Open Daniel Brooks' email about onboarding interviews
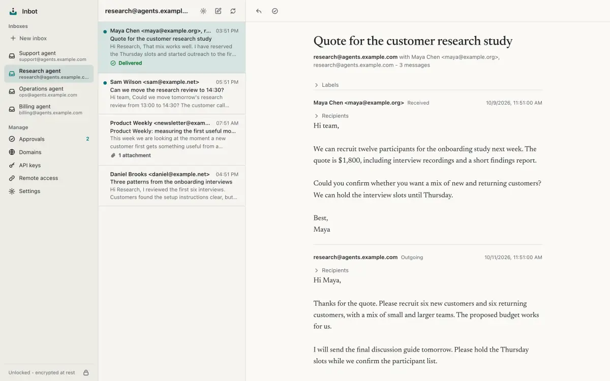 [x=172, y=186]
